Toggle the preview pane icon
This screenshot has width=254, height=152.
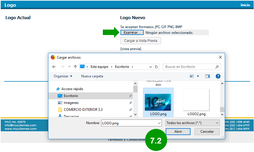pyautogui.click(x=207, y=76)
